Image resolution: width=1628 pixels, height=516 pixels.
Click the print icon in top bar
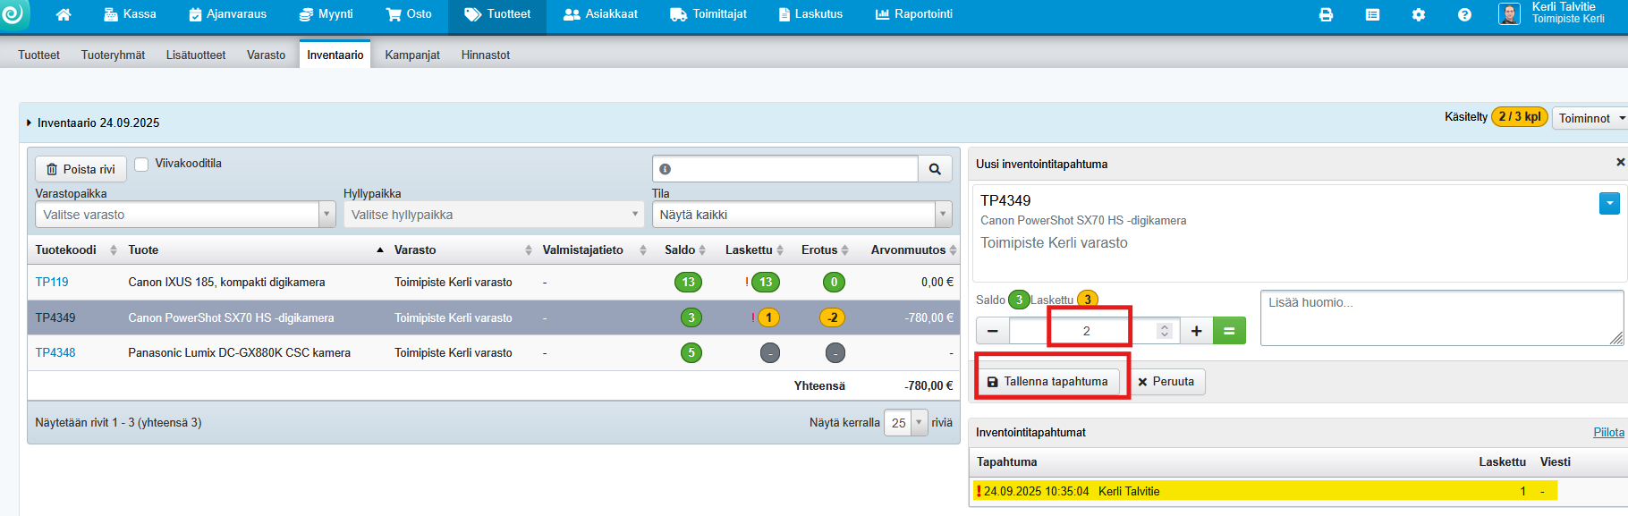(1326, 15)
